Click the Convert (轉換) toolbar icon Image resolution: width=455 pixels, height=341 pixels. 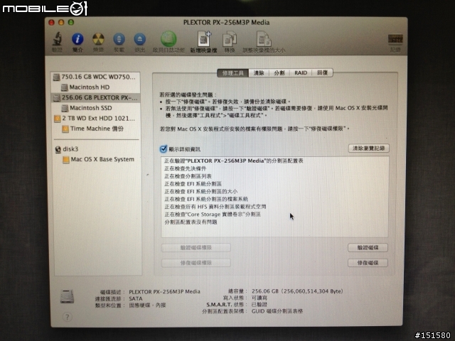pos(230,39)
